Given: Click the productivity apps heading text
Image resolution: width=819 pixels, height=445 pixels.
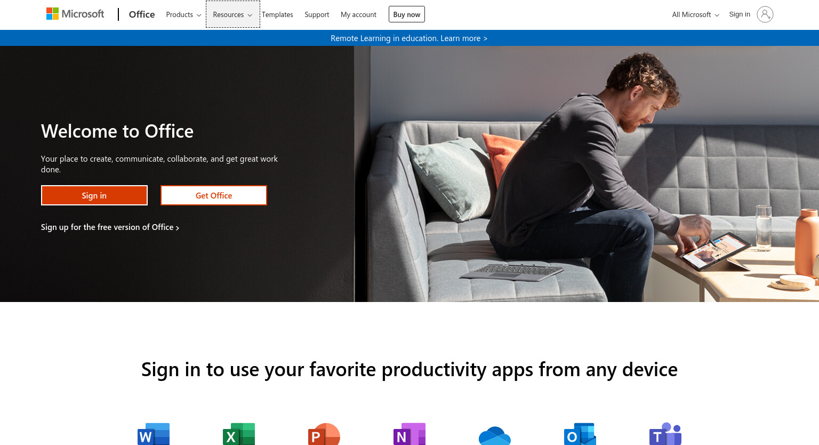Looking at the screenshot, I should pos(409,369).
